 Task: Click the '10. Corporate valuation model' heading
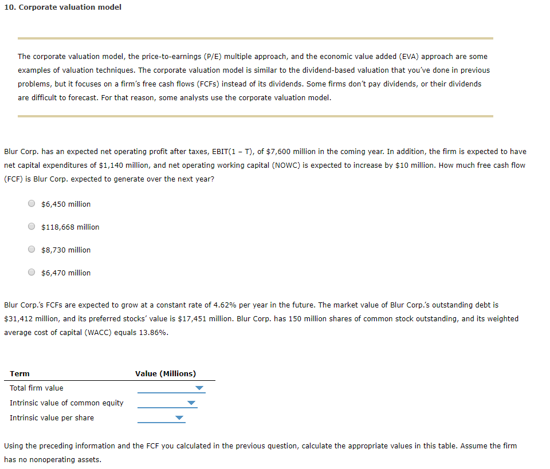(x=63, y=7)
